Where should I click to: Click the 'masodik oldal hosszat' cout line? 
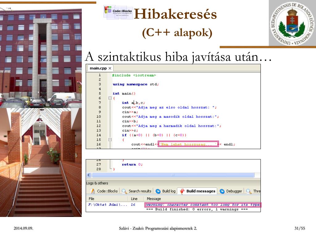[170, 117]
